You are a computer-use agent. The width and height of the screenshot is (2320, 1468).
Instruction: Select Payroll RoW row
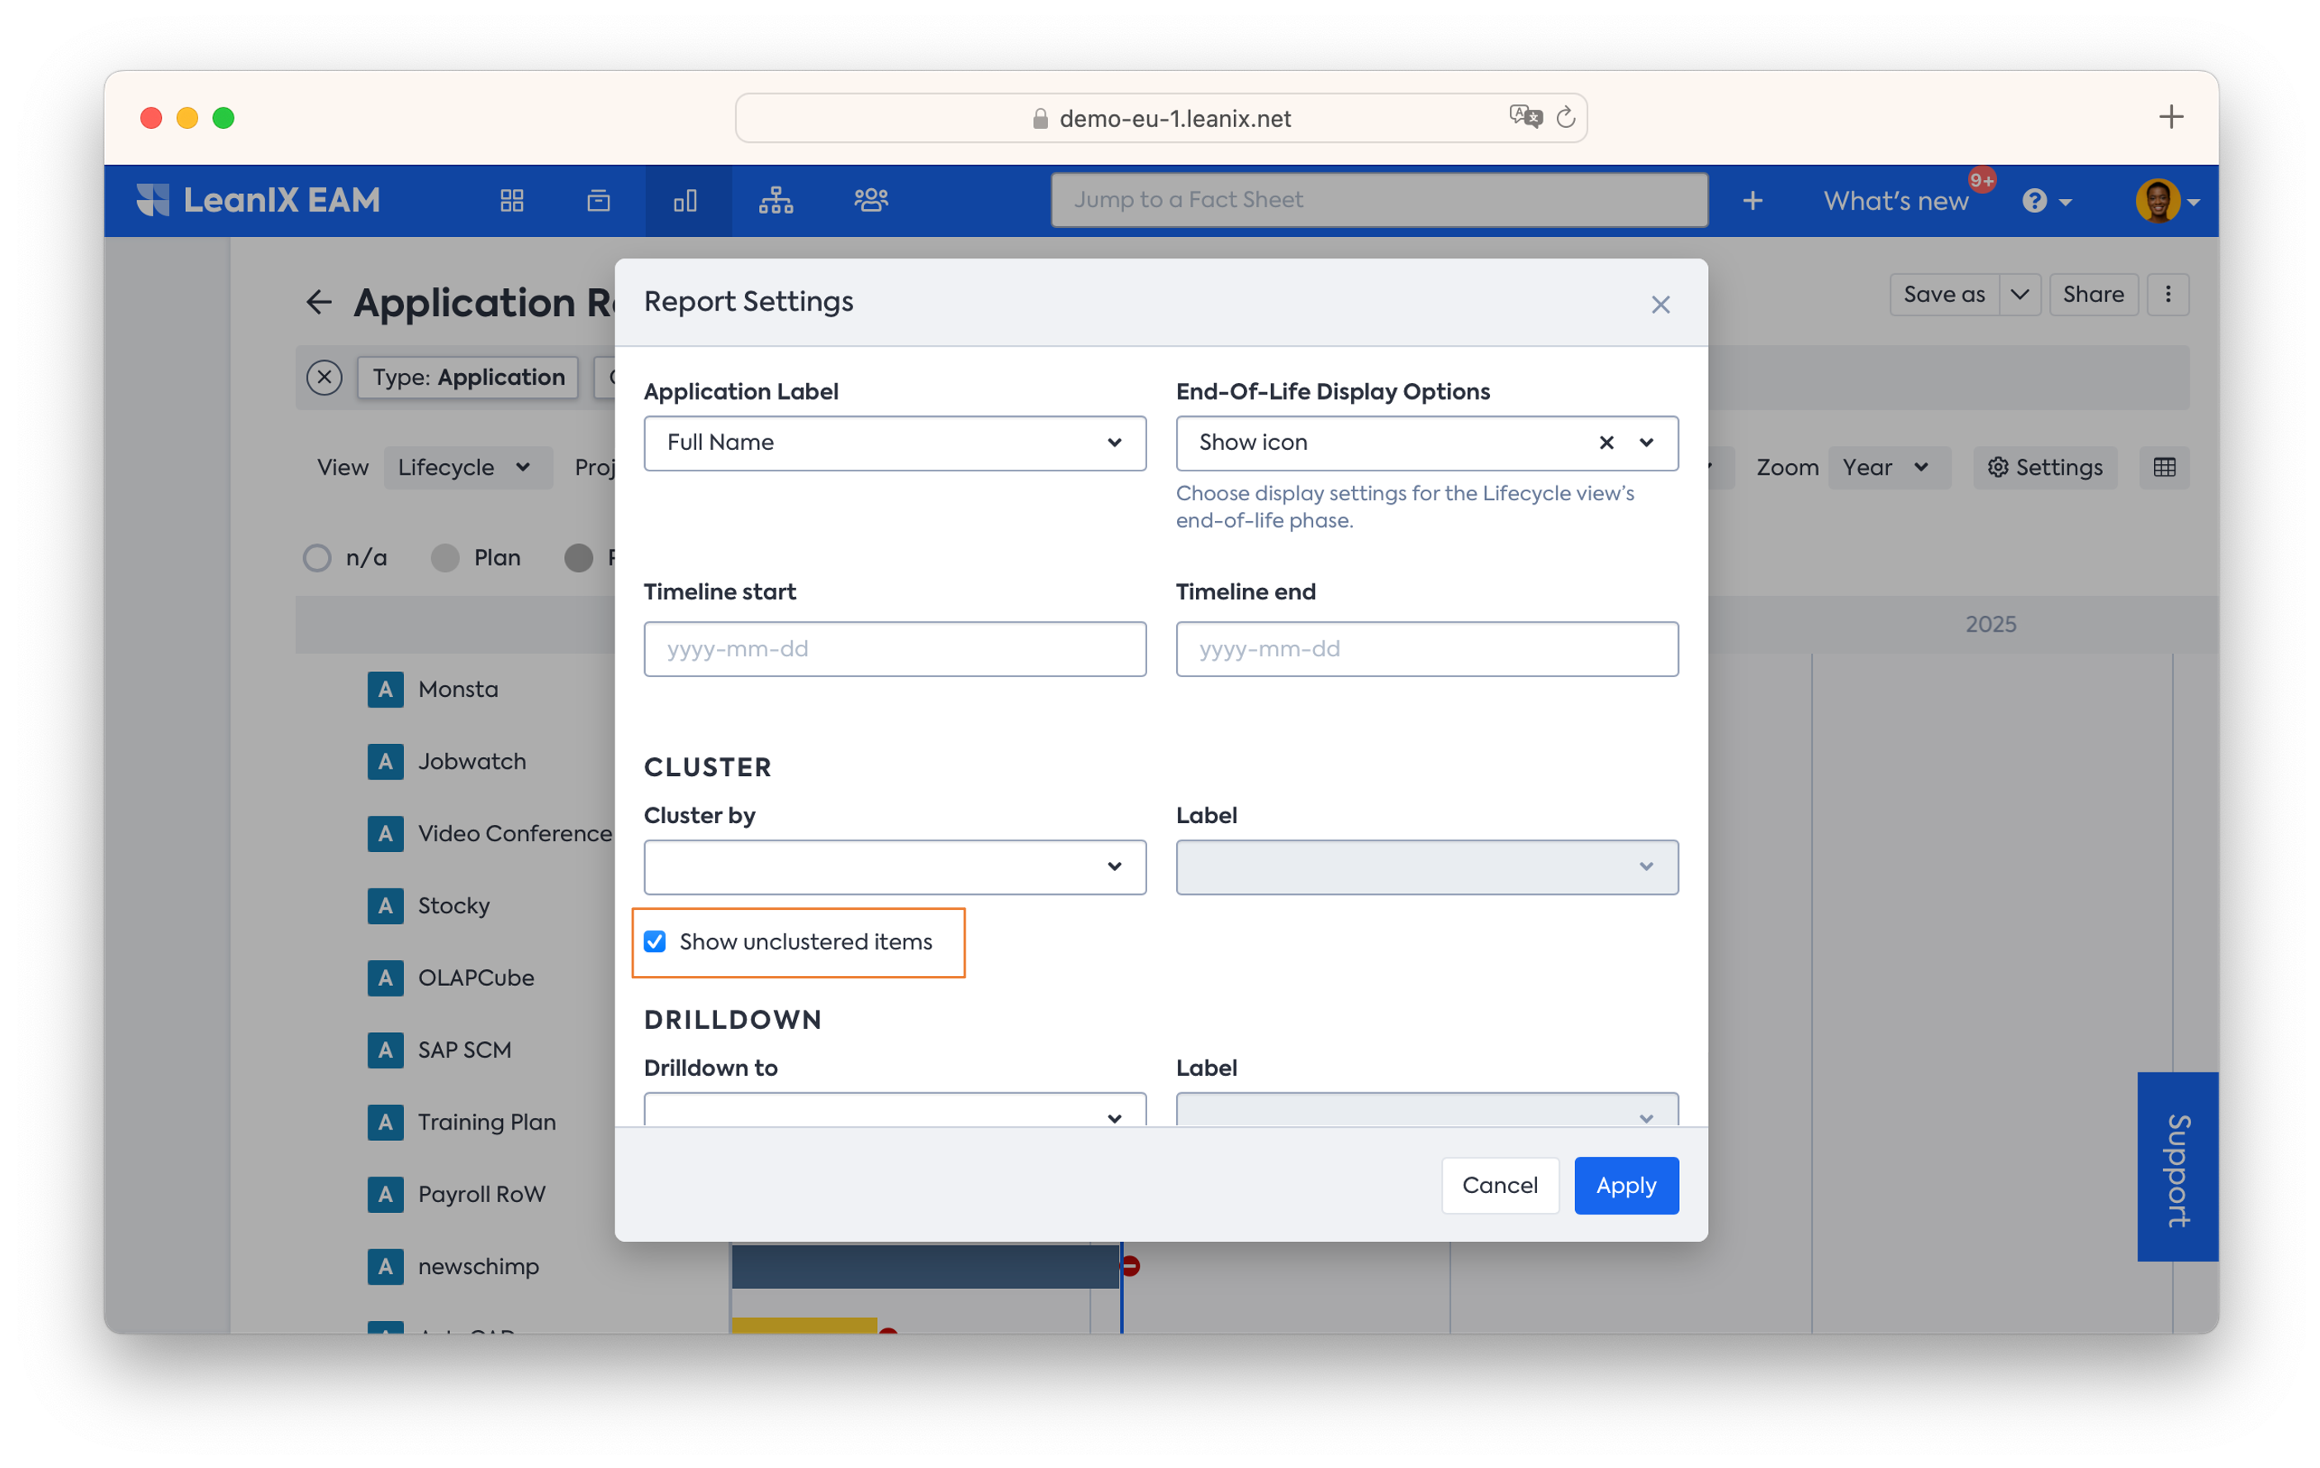[457, 1195]
